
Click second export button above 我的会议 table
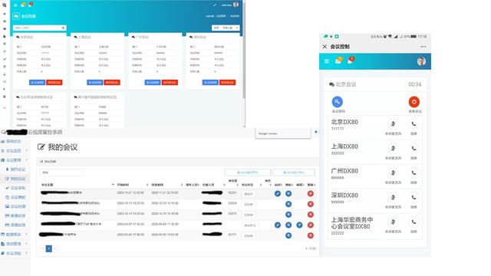[294, 172]
